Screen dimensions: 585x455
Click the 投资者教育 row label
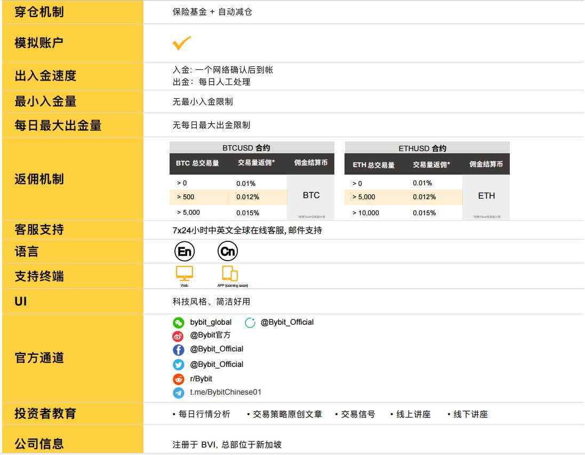tap(45, 413)
